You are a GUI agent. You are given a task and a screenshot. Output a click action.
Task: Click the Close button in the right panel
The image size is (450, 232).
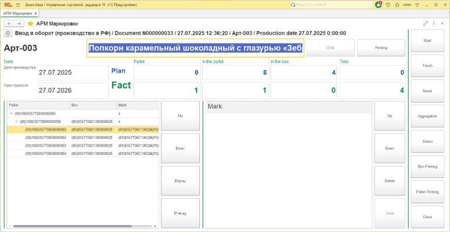pos(427,217)
